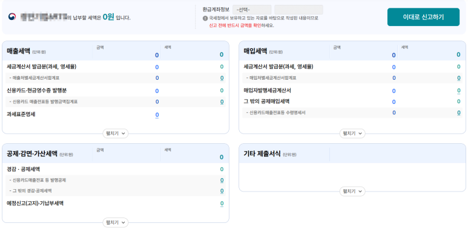Open 예정신고(고지)·기납부세액 세액 link
The width and height of the screenshot is (468, 229).
[x=222, y=204]
